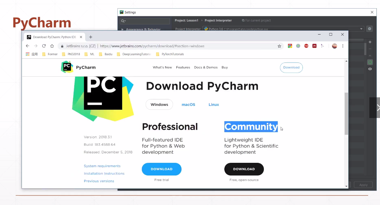Click the interpreter gear icon in Settings
This screenshot has height=205, width=380.
click(369, 29)
